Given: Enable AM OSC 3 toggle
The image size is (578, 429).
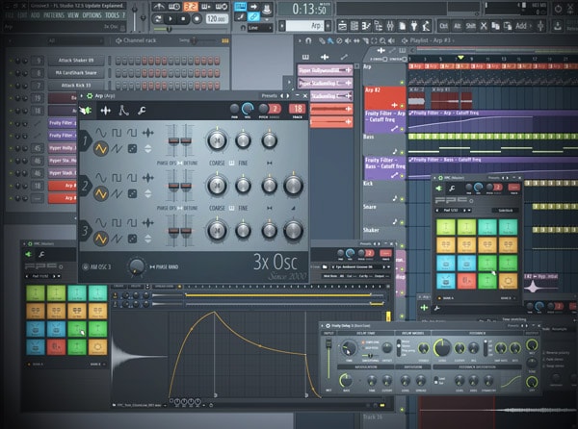Looking at the screenshot, I should point(85,265).
